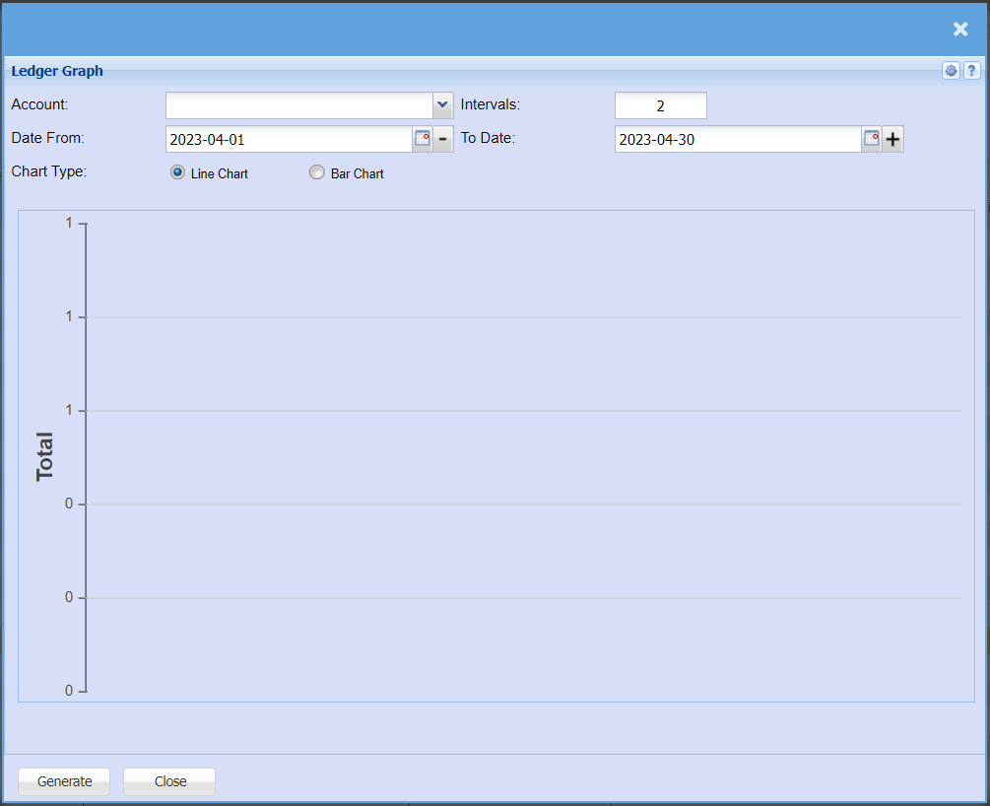The image size is (990, 806).
Task: Click the Intervals label
Action: pos(490,104)
